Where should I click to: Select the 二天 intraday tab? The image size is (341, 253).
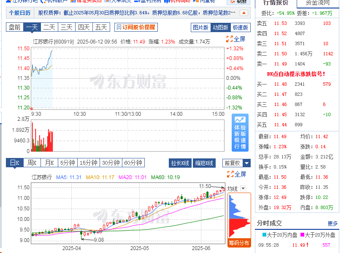point(49,27)
